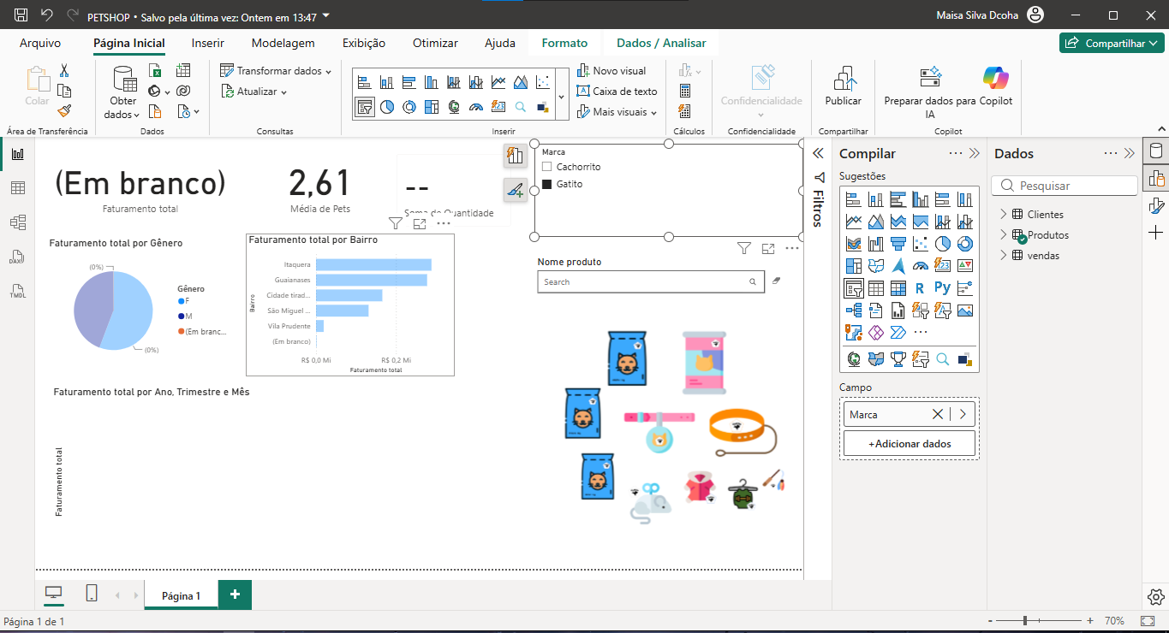Open the Modelagem ribbon tab
Screen dimensions: 1169x633
[283, 43]
